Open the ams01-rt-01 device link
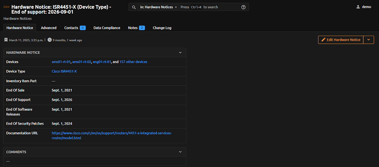 61,62
